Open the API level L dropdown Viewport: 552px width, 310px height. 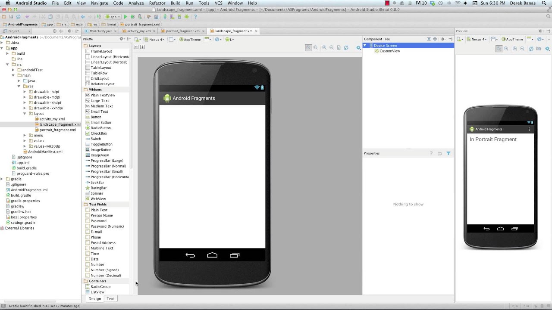tap(229, 39)
